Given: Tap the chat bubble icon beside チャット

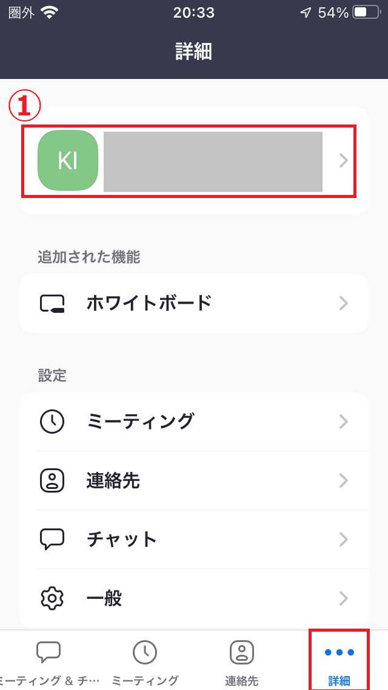Looking at the screenshot, I should pyautogui.click(x=52, y=539).
